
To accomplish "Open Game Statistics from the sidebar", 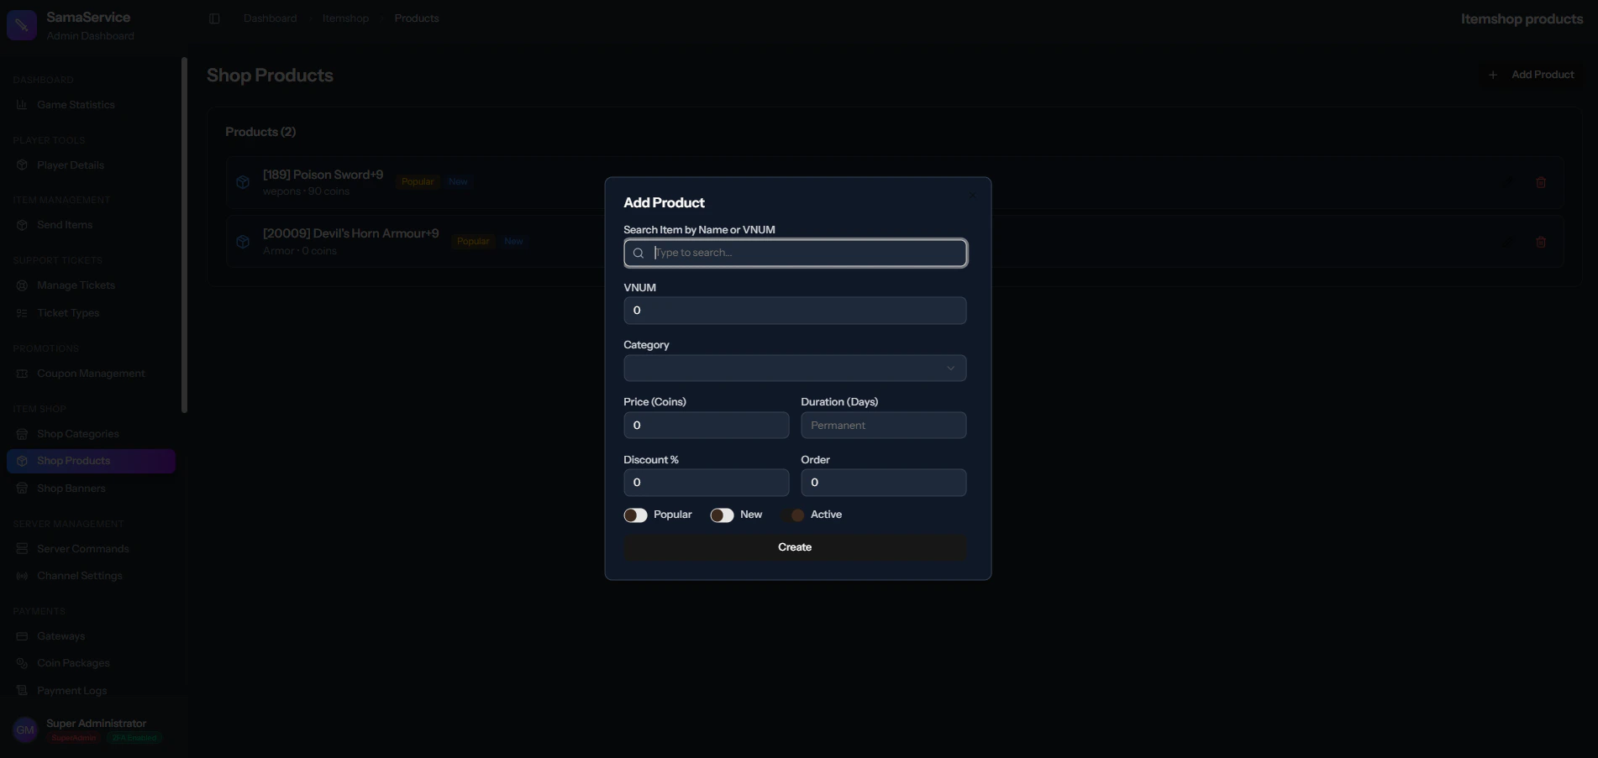I will click(91, 105).
